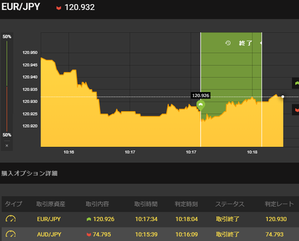Viewport: 299px width, 241px height.
Task: Sort by the ステータス column header
Action: click(230, 204)
